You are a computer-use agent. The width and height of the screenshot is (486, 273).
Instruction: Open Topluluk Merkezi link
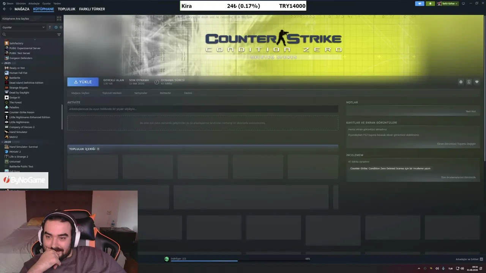(x=112, y=93)
